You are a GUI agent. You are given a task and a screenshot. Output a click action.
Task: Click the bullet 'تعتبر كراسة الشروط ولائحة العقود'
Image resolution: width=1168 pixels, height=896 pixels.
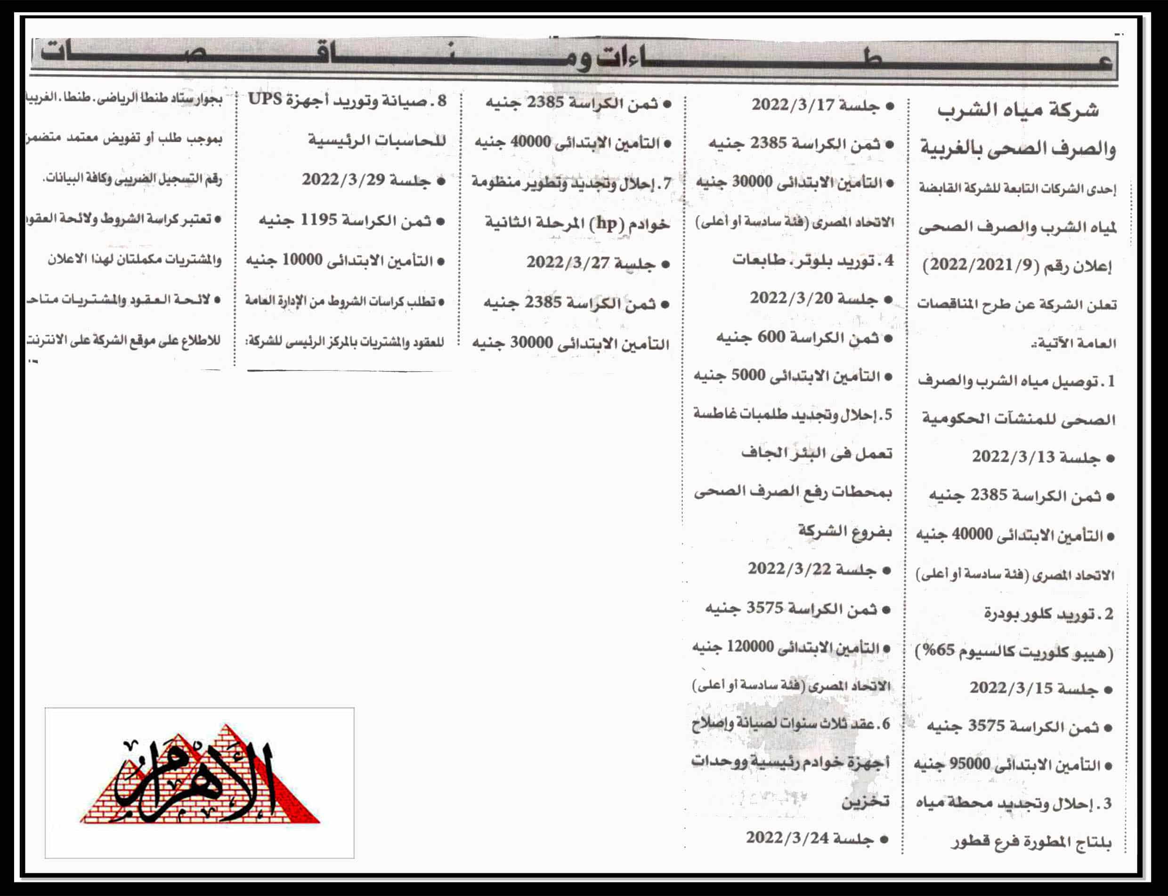tap(124, 219)
